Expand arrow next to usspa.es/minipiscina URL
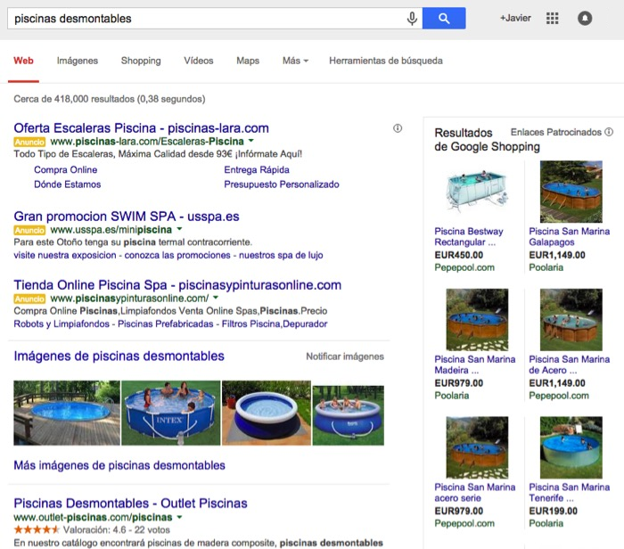The image size is (624, 549). point(179,229)
